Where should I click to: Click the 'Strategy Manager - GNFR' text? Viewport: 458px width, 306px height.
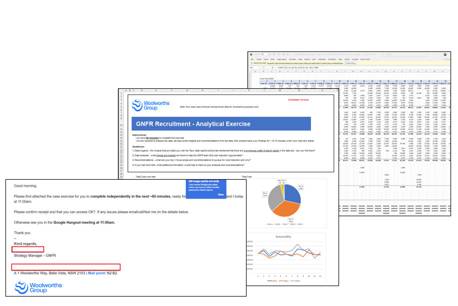pyautogui.click(x=35, y=256)
